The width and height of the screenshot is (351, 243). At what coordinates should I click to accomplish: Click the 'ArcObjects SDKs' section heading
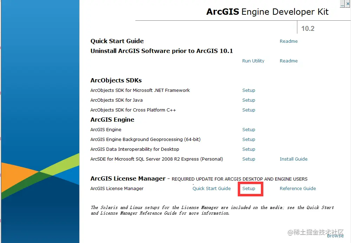[x=116, y=80]
